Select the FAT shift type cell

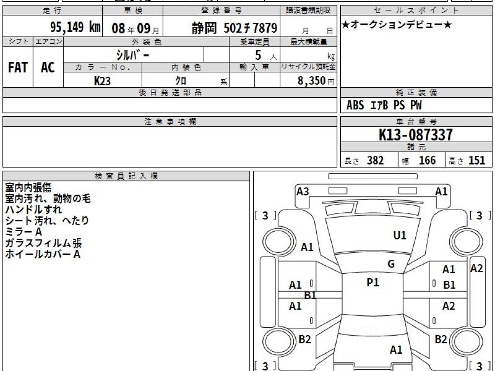click(x=18, y=68)
